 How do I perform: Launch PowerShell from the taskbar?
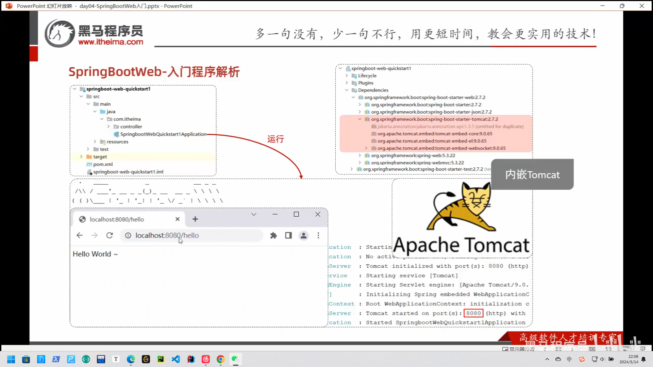coord(56,359)
